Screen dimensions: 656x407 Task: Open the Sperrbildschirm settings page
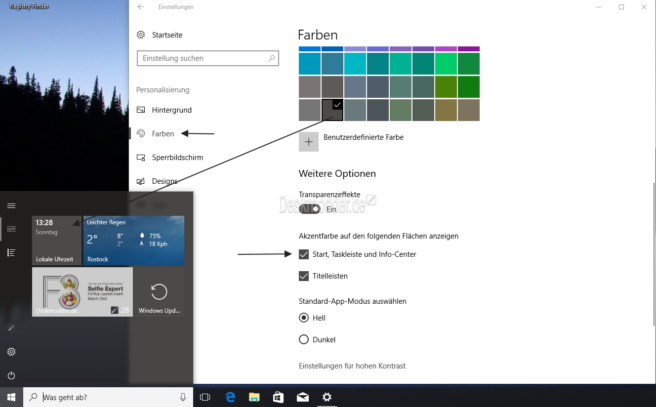click(178, 158)
